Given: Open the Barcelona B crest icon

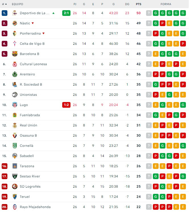Looking at the screenshot, I should (x=15, y=54).
